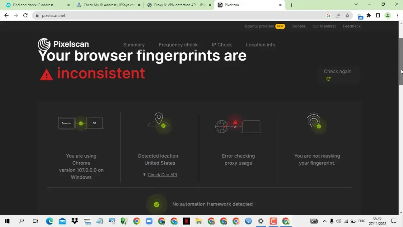This screenshot has width=403, height=227.
Task: Close the Proxy & VPN detection API tab
Action: point(209,5)
